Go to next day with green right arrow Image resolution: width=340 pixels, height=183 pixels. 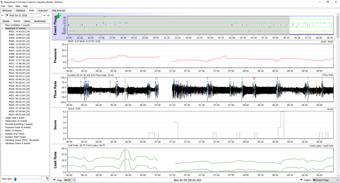point(44,16)
